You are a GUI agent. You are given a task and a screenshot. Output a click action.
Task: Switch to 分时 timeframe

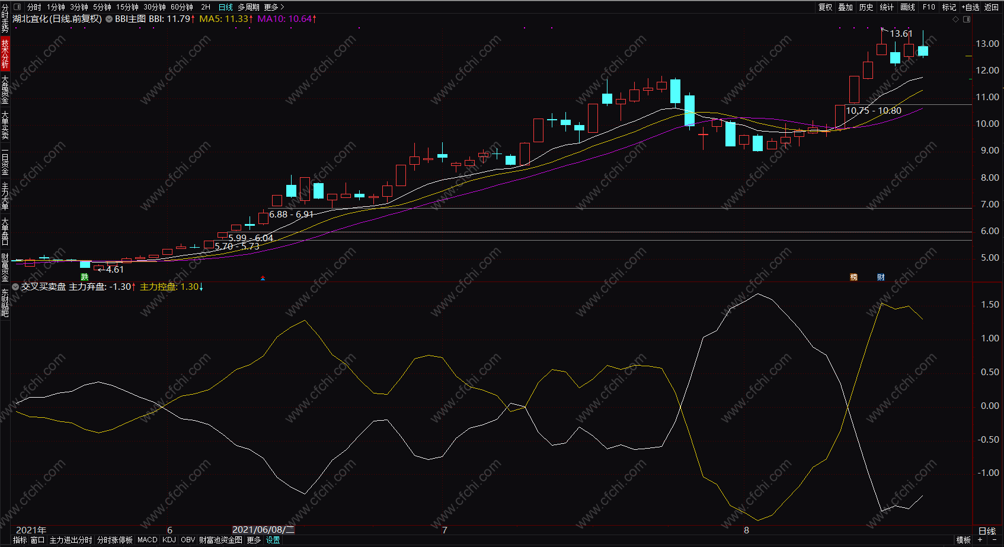pos(34,7)
